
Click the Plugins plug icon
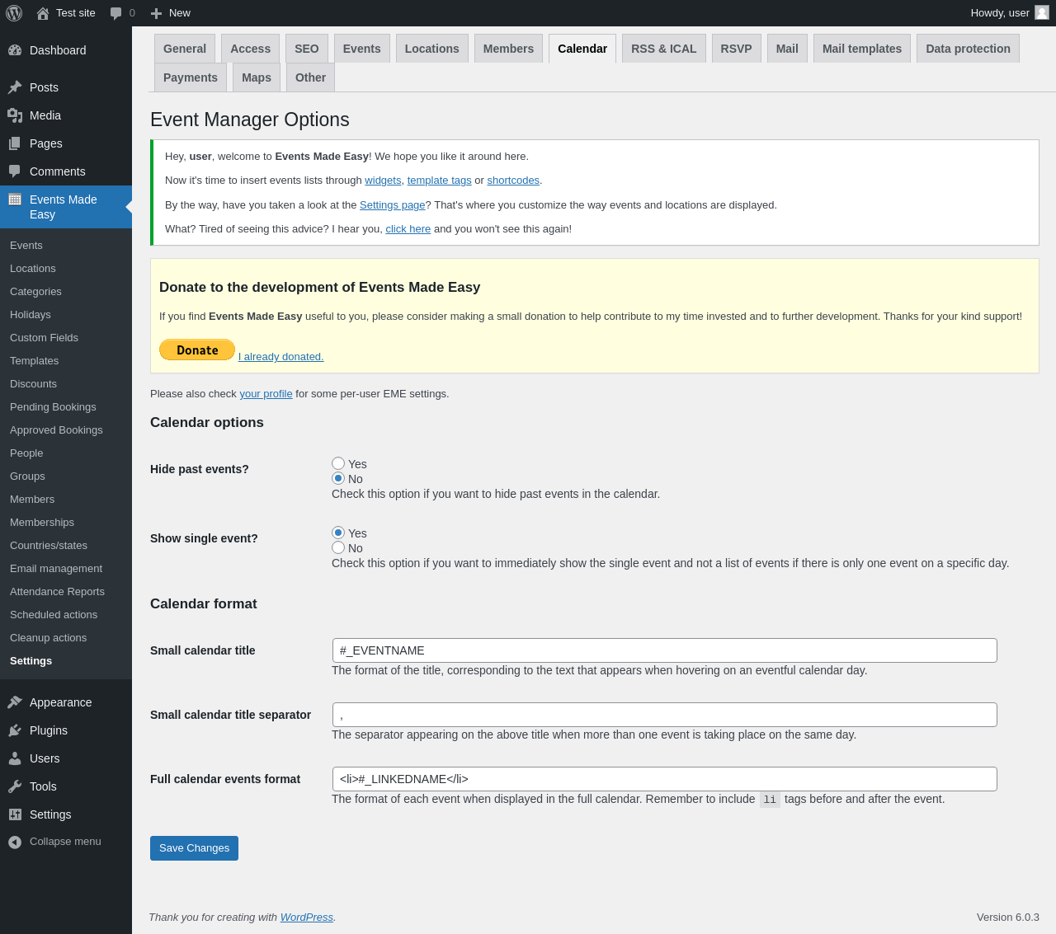(15, 730)
